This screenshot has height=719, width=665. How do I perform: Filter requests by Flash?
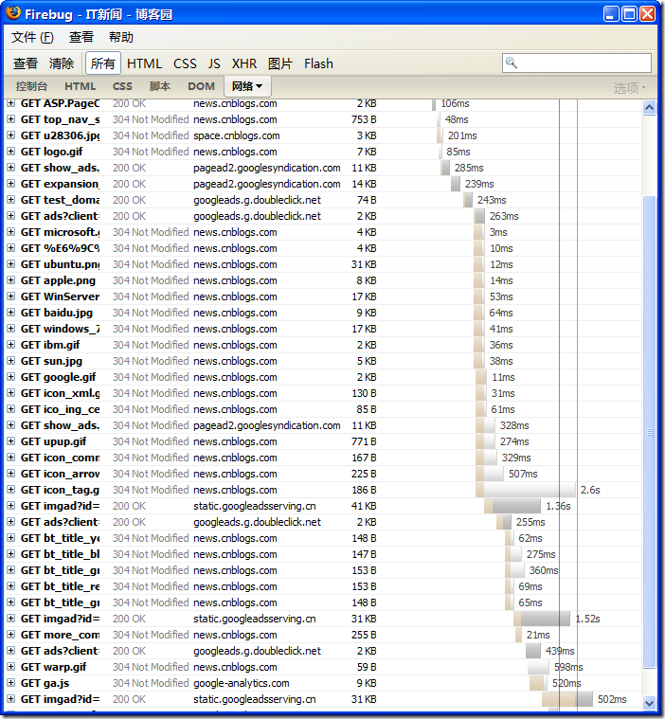[x=318, y=63]
